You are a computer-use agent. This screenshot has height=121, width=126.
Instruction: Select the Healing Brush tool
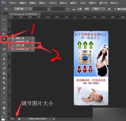4,49
